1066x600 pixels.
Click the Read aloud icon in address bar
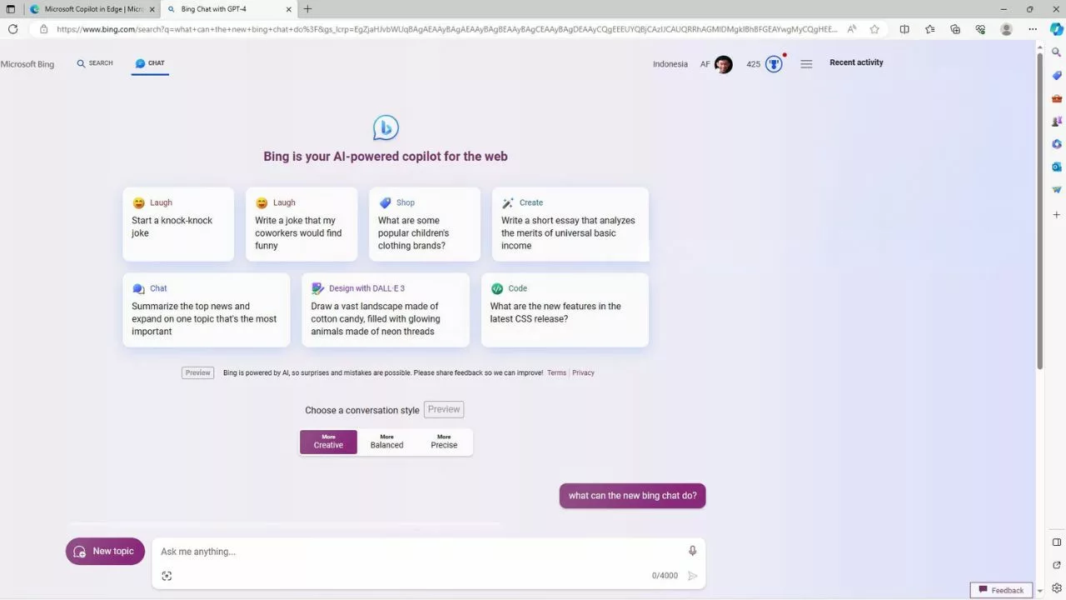coord(851,29)
